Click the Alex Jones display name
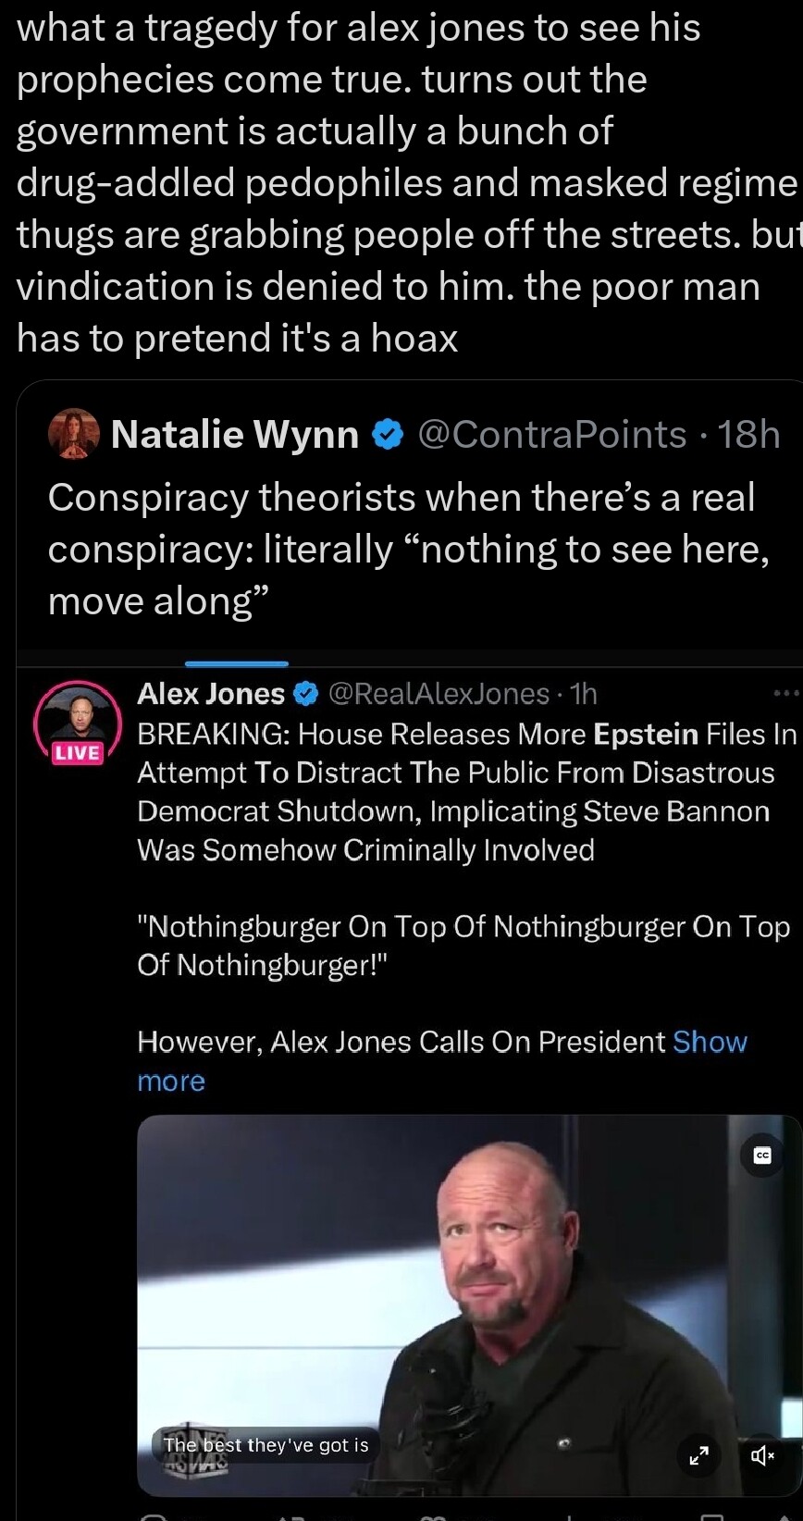Viewport: 803px width, 1521px height. pyautogui.click(x=211, y=694)
